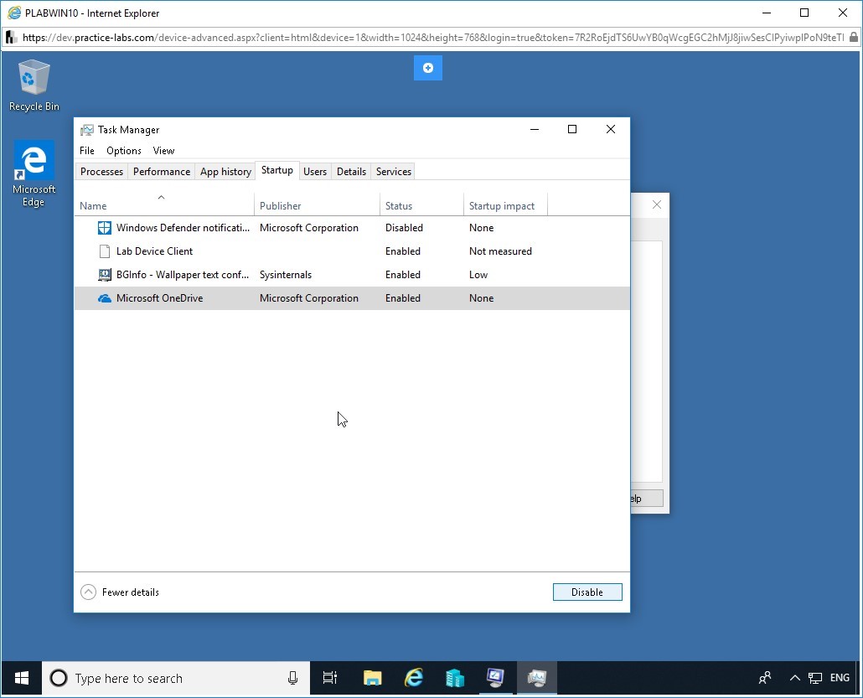Open the File menu in Task Manager
The image size is (863, 698).
[87, 151]
